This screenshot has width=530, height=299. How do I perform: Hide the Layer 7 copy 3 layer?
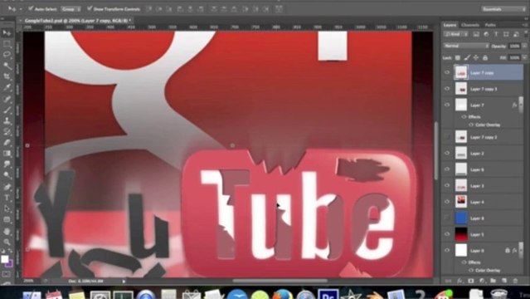[x=447, y=89]
